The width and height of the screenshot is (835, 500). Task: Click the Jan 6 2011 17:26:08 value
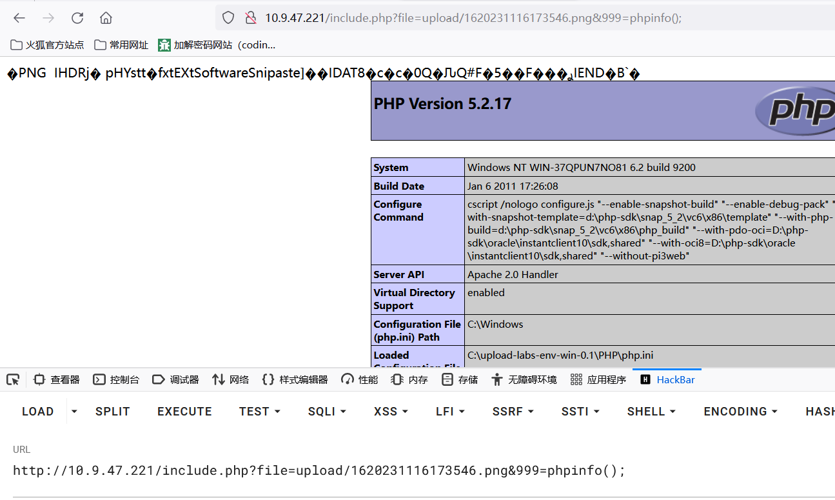coord(513,186)
